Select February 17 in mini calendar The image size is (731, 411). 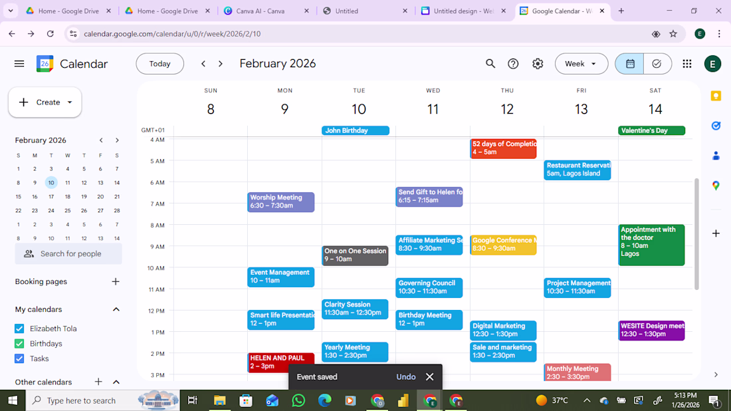tap(51, 196)
